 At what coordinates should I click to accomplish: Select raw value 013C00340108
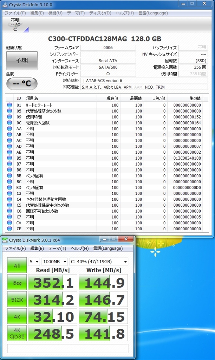pyautogui.click(x=187, y=158)
